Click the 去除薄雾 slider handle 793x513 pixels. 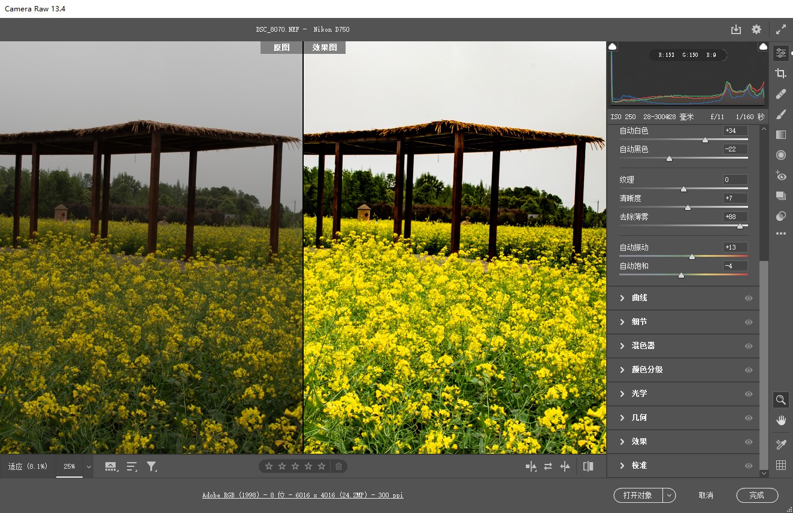pos(740,226)
